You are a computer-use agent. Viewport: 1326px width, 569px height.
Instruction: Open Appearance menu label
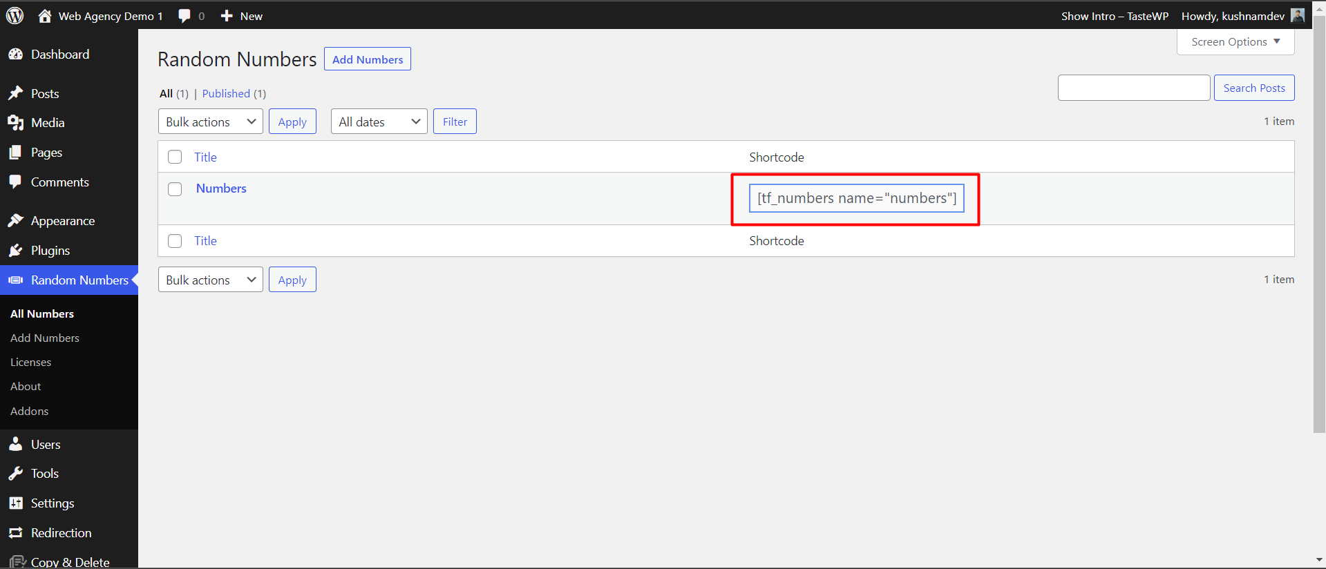click(63, 221)
